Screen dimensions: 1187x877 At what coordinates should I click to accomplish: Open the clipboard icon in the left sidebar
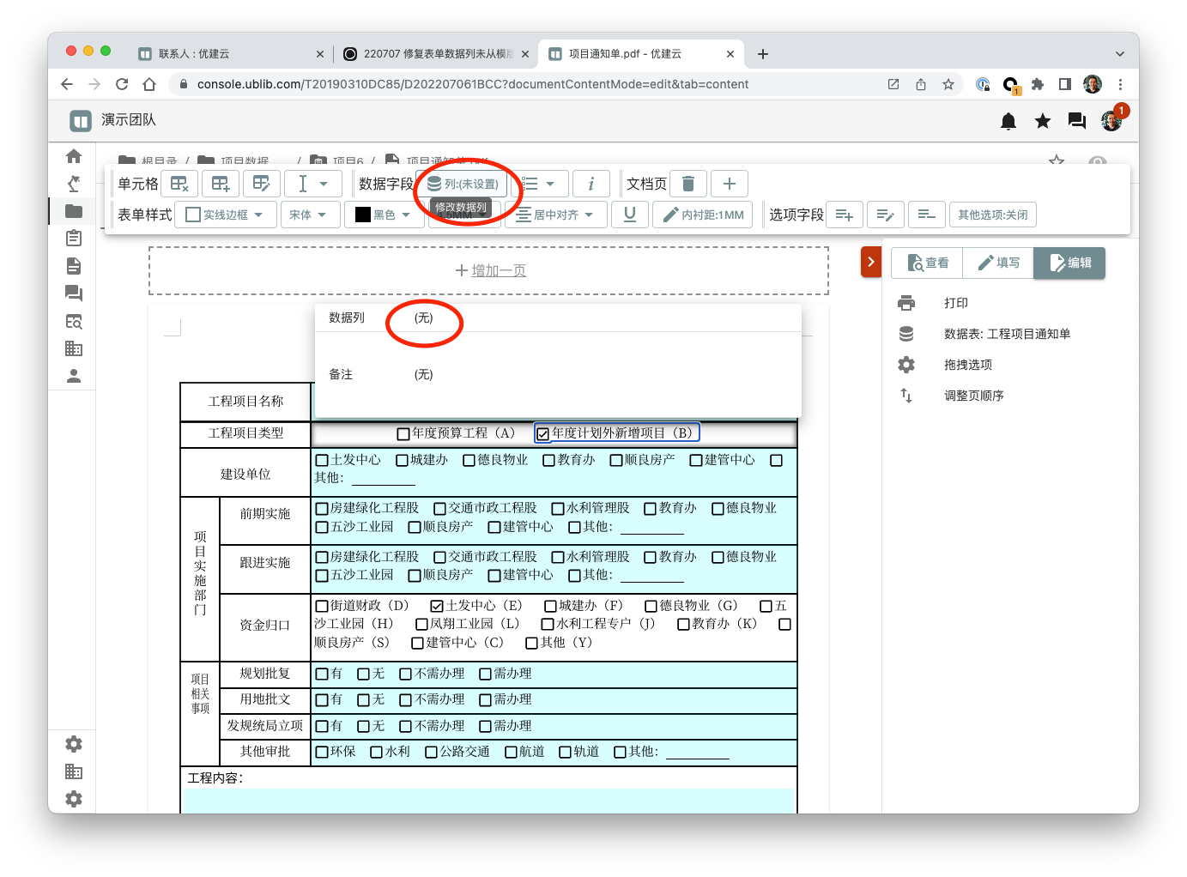click(x=74, y=239)
